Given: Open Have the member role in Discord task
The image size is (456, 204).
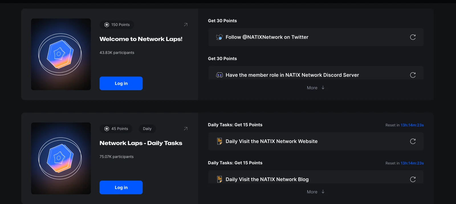Looking at the screenshot, I should point(316,73).
